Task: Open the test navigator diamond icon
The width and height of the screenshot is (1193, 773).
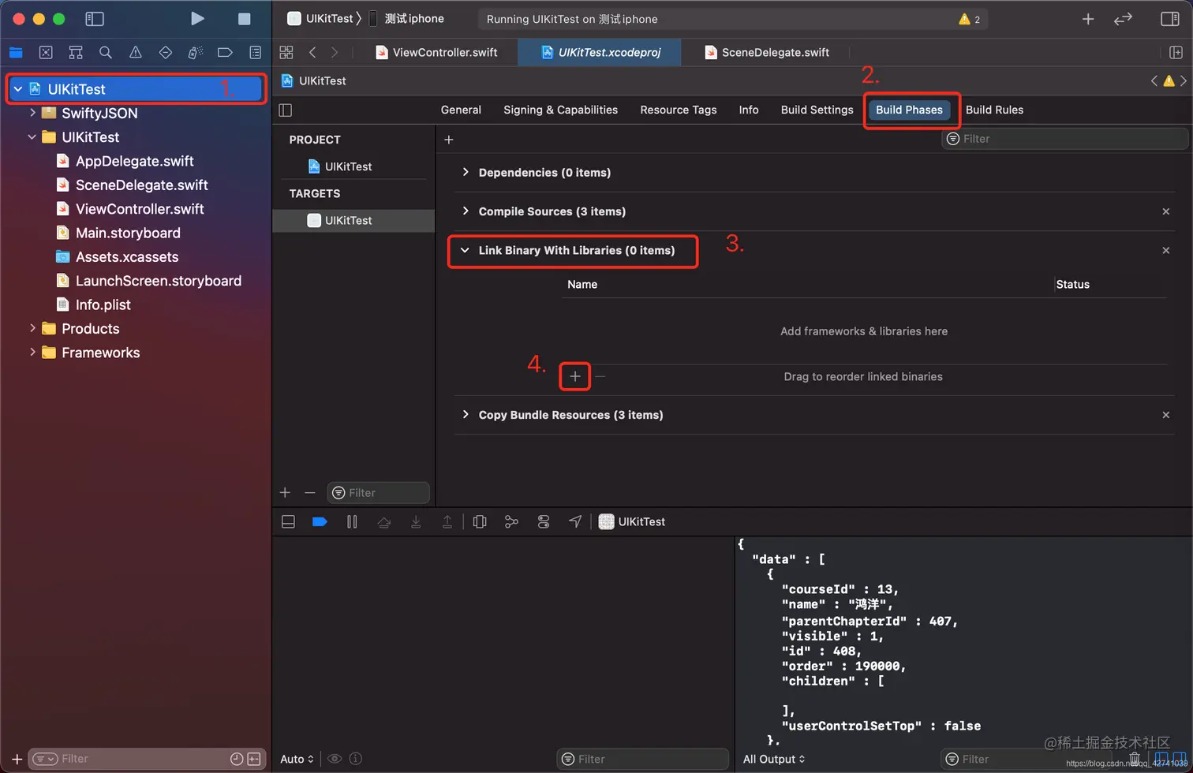Action: click(x=166, y=52)
